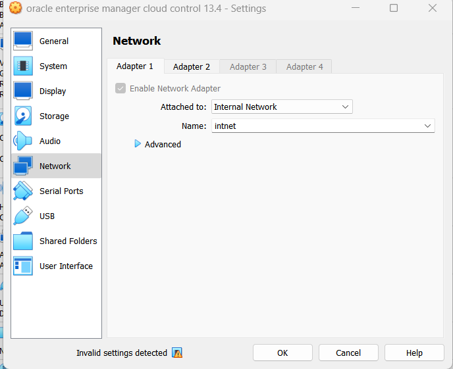
Task: Click Invalid settings detected text
Action: click(x=122, y=353)
